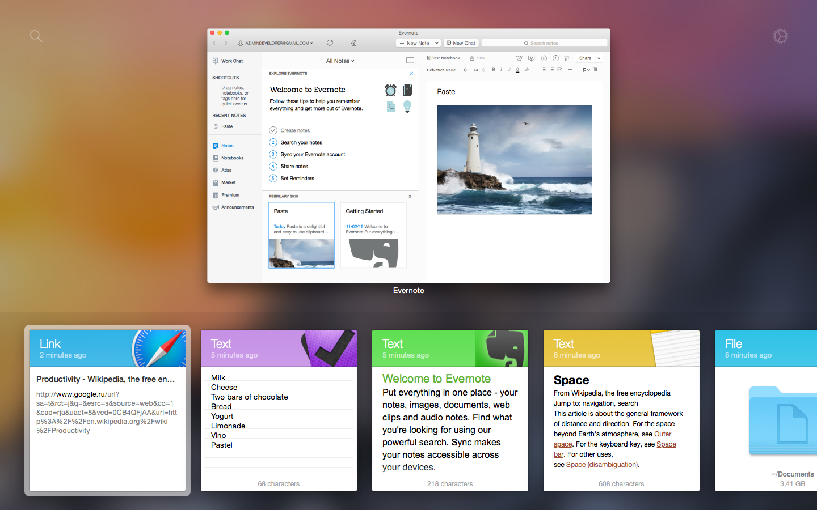Open the Market section
The width and height of the screenshot is (817, 510).
(x=228, y=182)
